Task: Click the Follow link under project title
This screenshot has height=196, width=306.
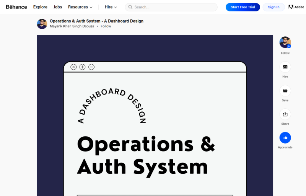Action: point(106,26)
